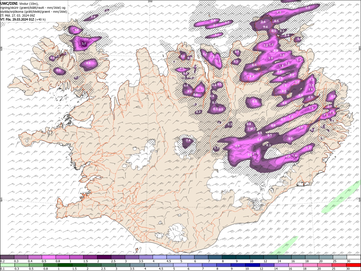Pick the bright red 30 swatch in green legend row

[353, 265]
